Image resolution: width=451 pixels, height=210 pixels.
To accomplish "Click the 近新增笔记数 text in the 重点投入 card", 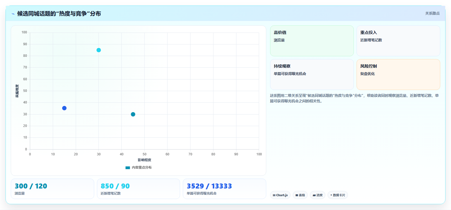I will click(x=371, y=40).
